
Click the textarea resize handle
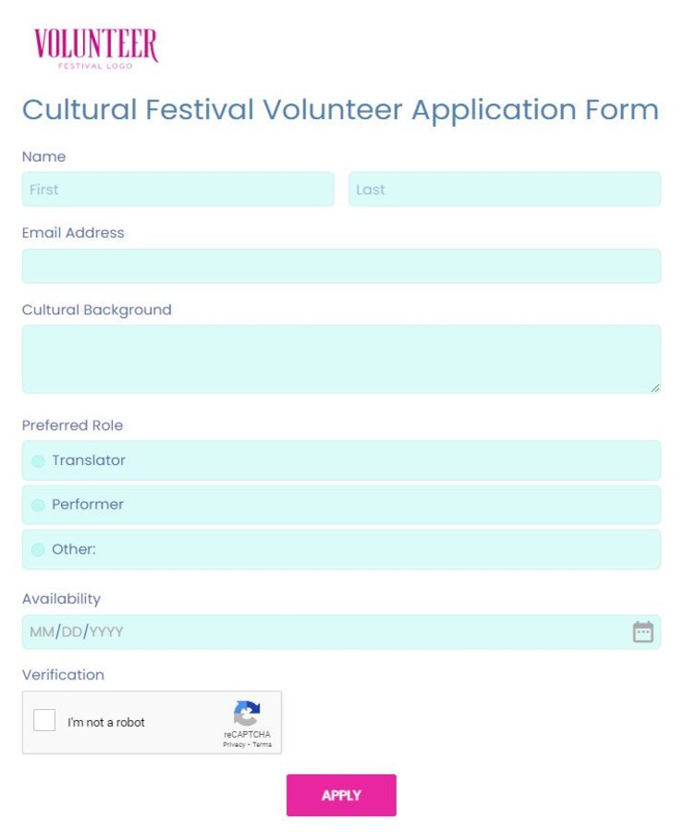coord(655,388)
